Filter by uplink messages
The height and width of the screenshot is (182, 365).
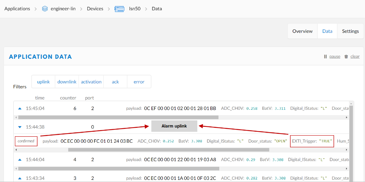[x=43, y=81]
